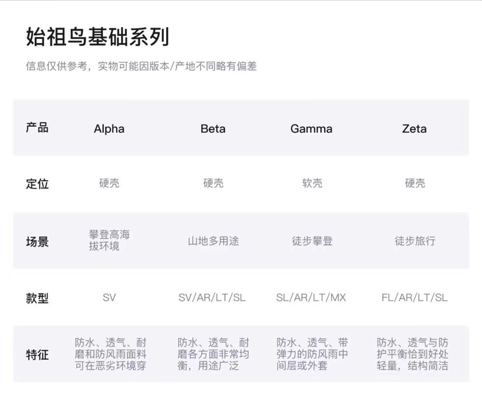482x407 pixels.
Task: Click the 徒步旅行 scenario cell
Action: click(415, 241)
